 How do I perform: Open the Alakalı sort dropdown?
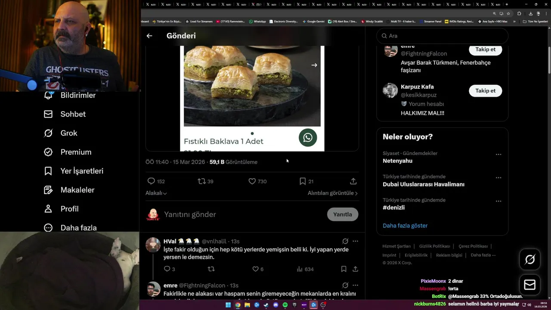[156, 193]
